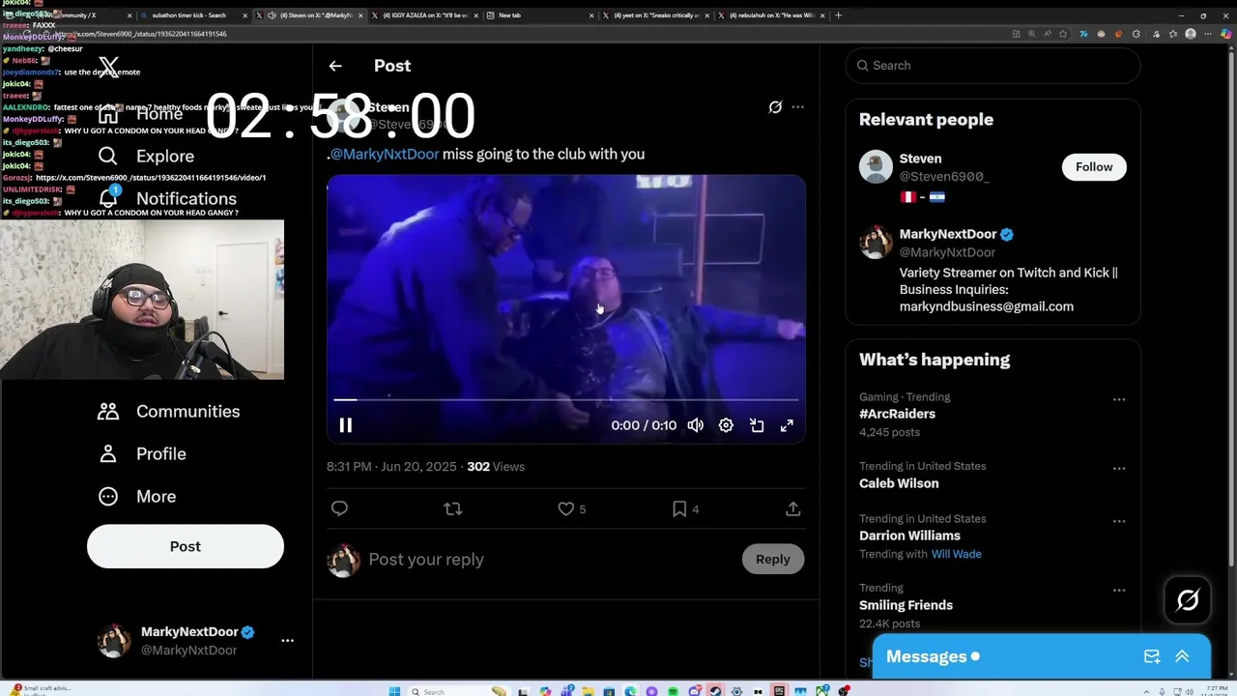Open the Explore page

coord(146,156)
